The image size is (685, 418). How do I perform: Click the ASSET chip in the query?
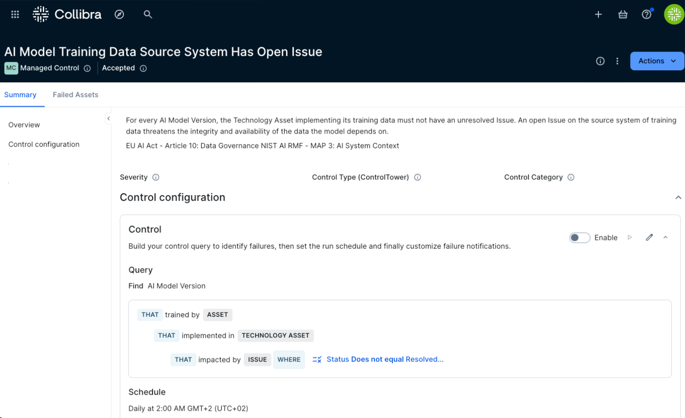click(x=217, y=315)
